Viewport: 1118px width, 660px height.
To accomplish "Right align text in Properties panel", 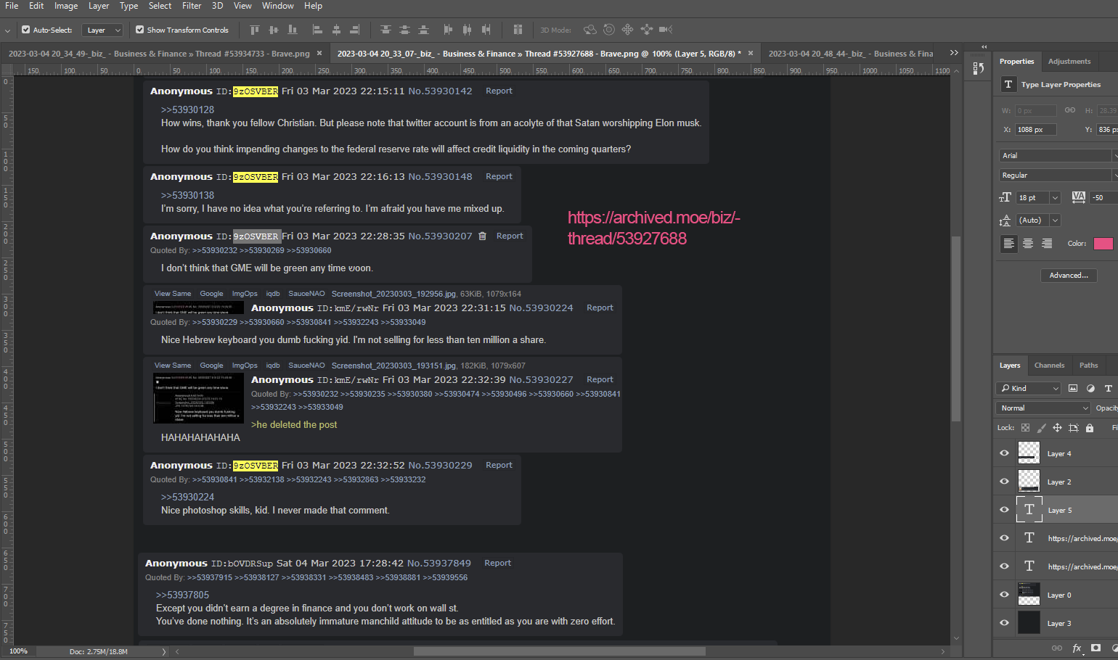I will tap(1047, 244).
